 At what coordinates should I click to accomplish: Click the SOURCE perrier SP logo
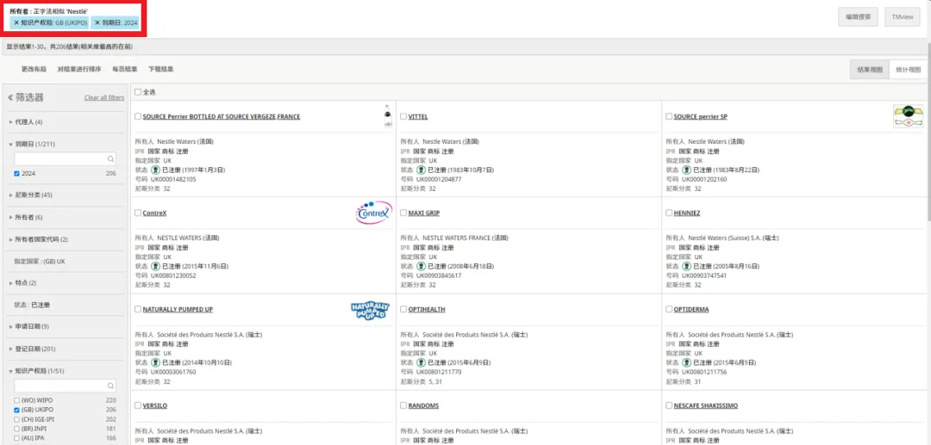[908, 116]
